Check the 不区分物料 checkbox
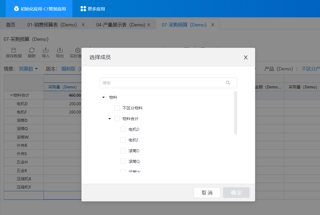320x215 pixels. point(117,108)
